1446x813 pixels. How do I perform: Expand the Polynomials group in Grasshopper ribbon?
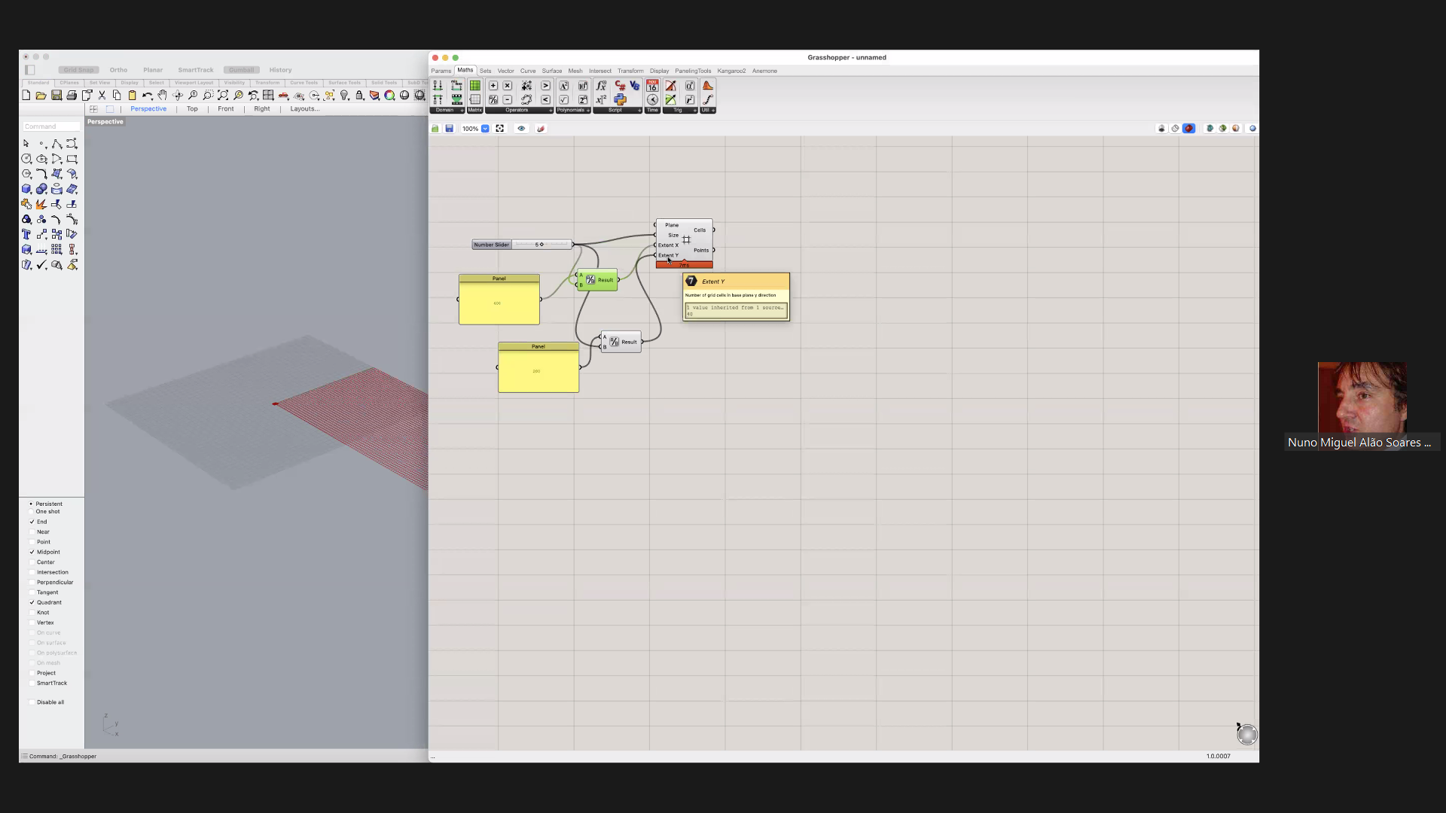pyautogui.click(x=588, y=111)
